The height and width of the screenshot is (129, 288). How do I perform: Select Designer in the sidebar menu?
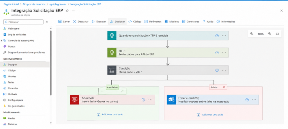(x=25, y=65)
